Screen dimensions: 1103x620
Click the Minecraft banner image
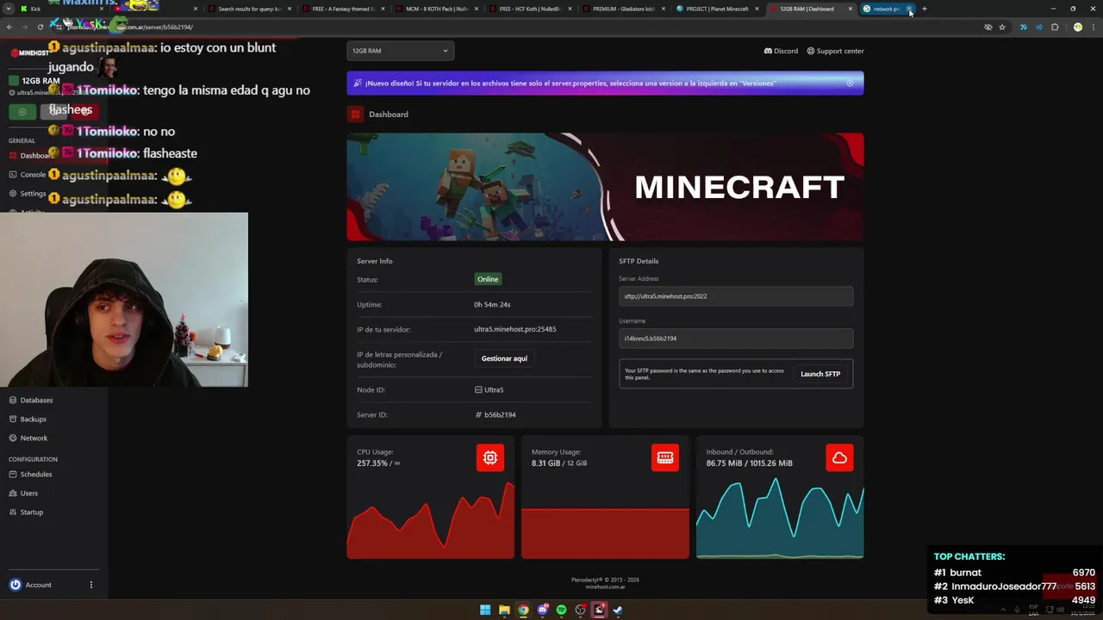tap(605, 187)
